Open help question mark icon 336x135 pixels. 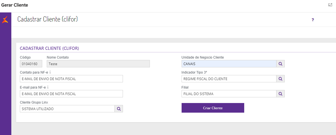point(313,20)
